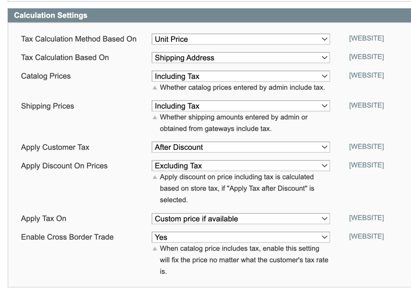Viewport: 411px width, 292px height.
Task: Click the hint mentioning "Apply Tax after Discount"
Action: [237, 188]
